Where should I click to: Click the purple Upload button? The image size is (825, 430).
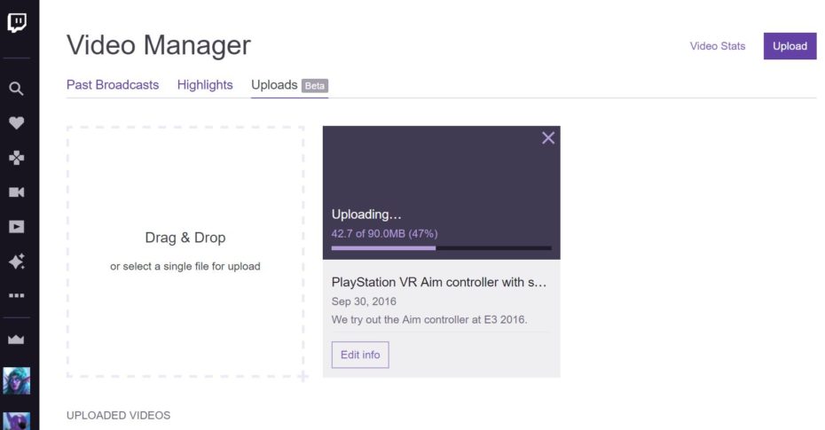pos(790,46)
